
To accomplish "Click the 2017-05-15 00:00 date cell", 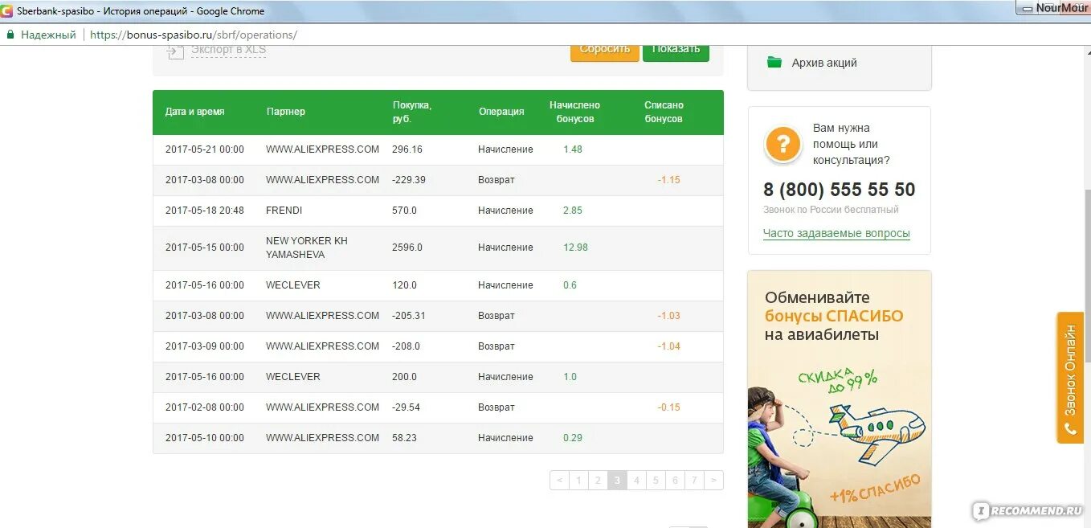I will point(205,248).
